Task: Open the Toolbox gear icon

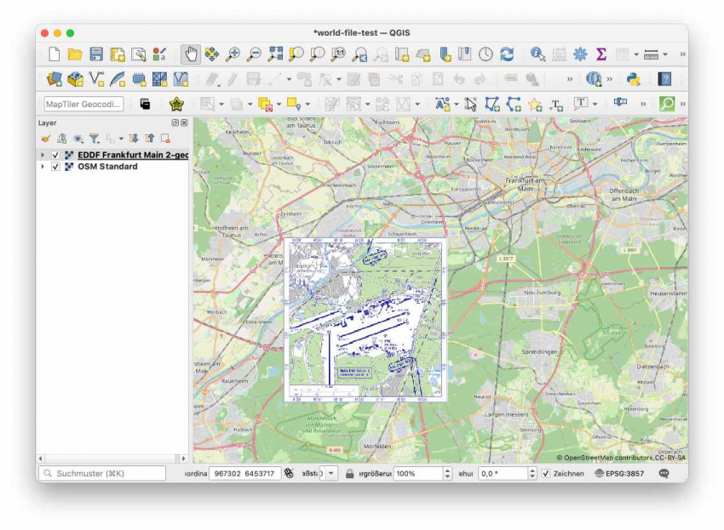Action: coord(580,54)
